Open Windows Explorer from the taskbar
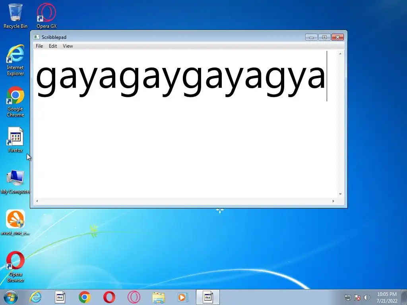This screenshot has height=305, width=407. click(x=159, y=297)
